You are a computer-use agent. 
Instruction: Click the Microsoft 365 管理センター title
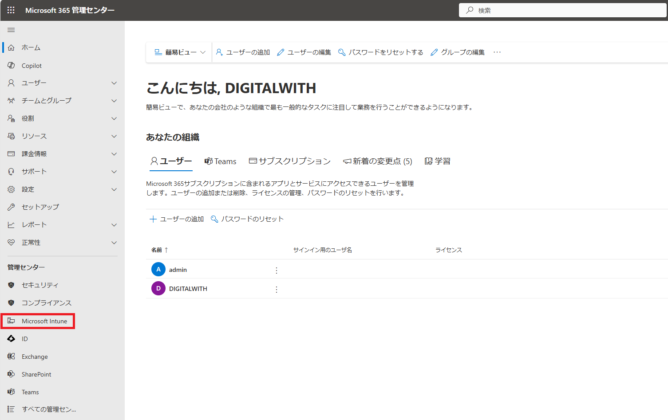click(x=70, y=10)
